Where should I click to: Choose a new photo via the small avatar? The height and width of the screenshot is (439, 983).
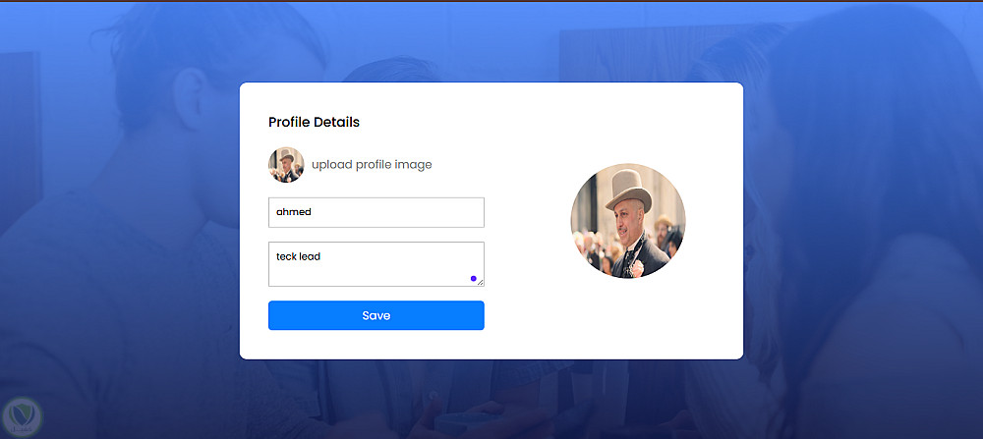[x=285, y=165]
